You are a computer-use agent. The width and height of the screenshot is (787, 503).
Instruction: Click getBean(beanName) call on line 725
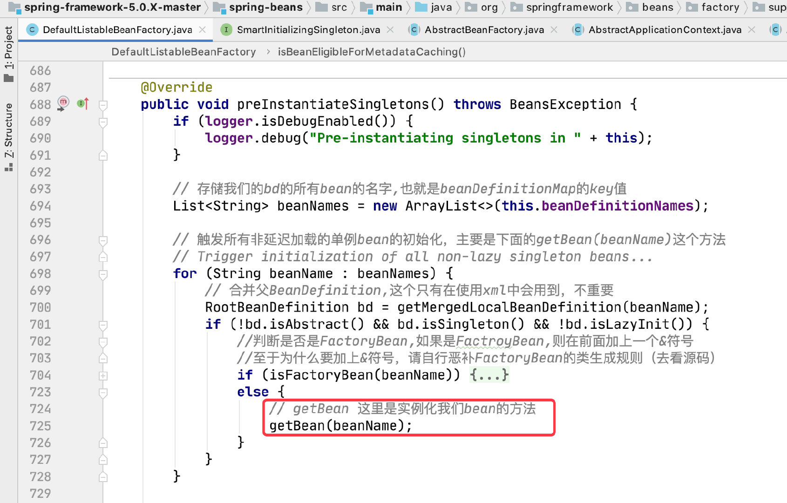341,426
